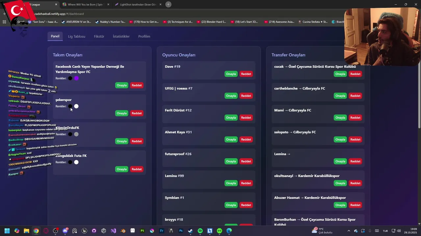Reject Abuzer Hasmat transfer request
Image resolution: width=421 pixels, height=236 pixels.
click(x=355, y=205)
